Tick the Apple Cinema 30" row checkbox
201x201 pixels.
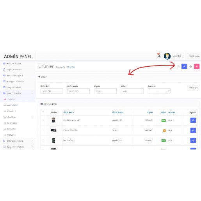click(x=43, y=120)
